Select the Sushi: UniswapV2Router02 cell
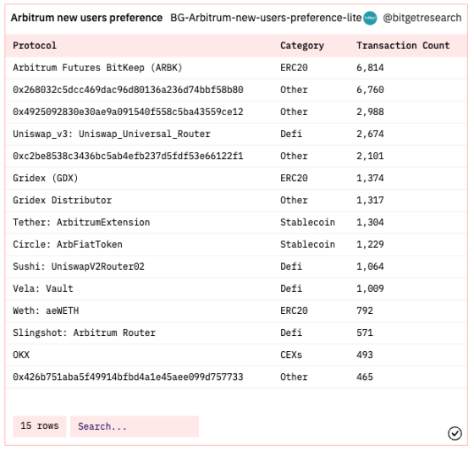Viewport: 474px width, 451px height. tap(78, 267)
